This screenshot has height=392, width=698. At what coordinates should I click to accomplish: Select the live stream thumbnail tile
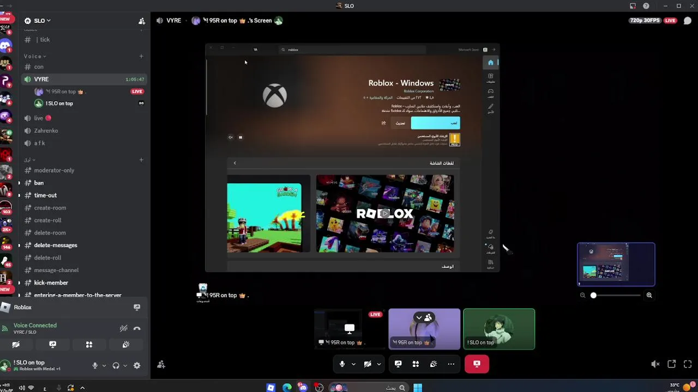349,329
